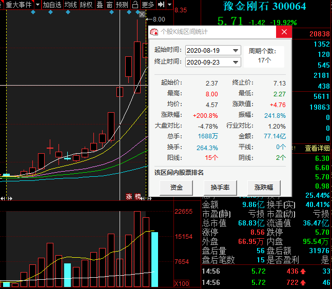Open the 更多 menu in toolbar
Viewport: 332px width, 289px height.
pos(148,5)
